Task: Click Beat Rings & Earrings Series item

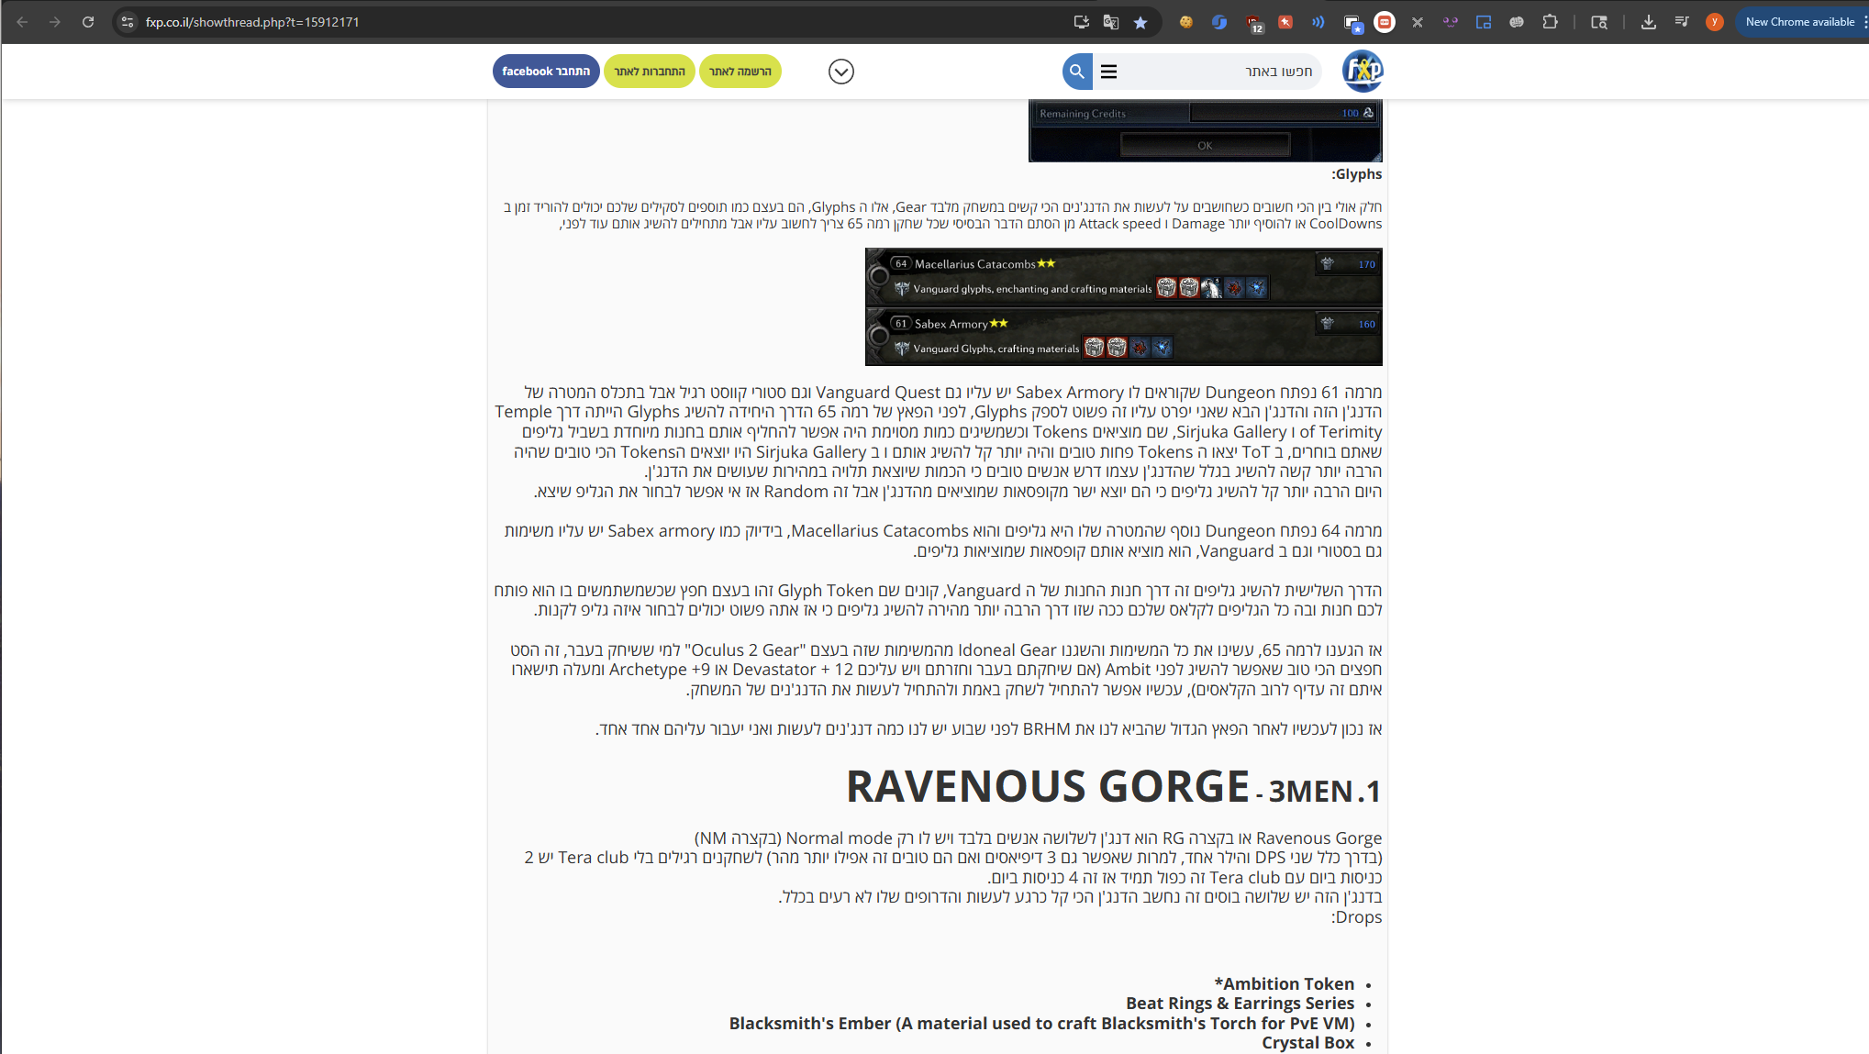Action: click(1240, 1004)
